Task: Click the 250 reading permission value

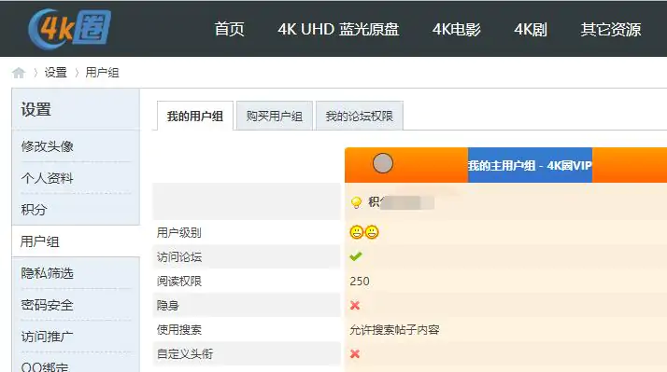Action: coord(360,282)
